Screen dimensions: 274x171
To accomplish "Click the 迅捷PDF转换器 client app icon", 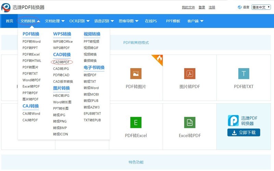I will coord(233,120).
